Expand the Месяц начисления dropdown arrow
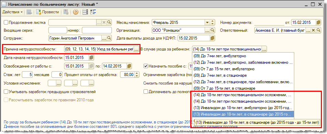327x134 pixels. [x=207, y=22]
